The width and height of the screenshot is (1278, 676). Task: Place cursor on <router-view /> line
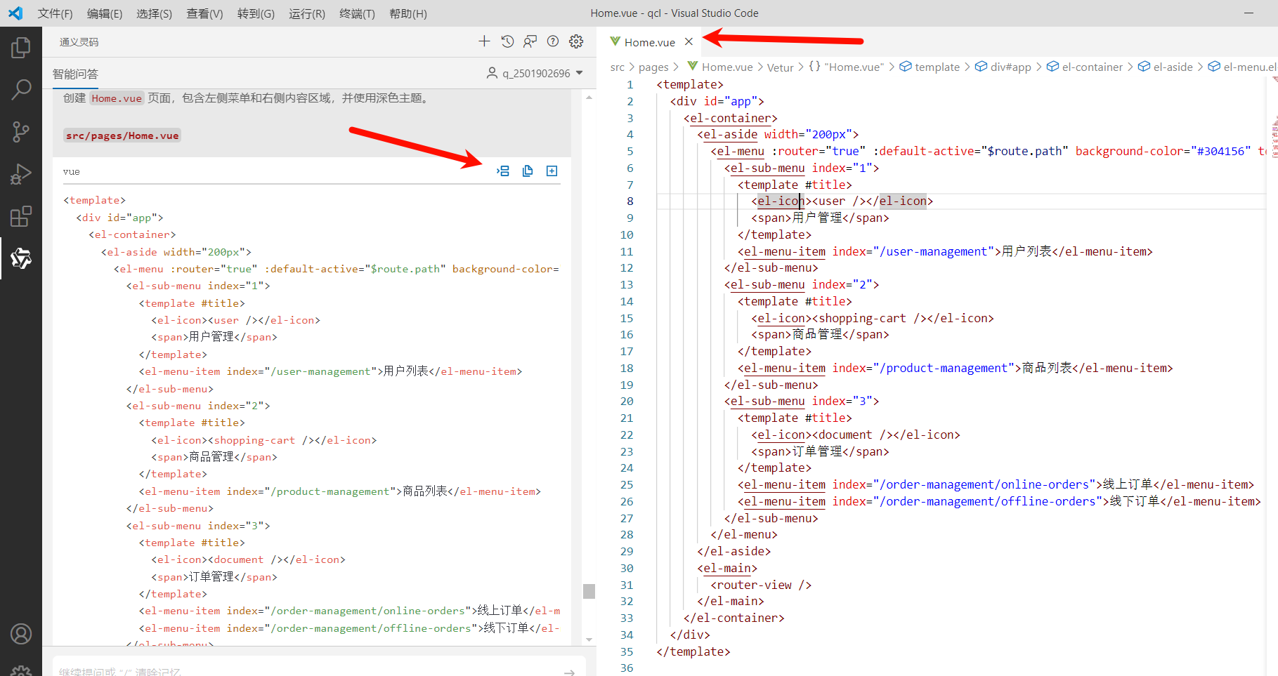(761, 585)
